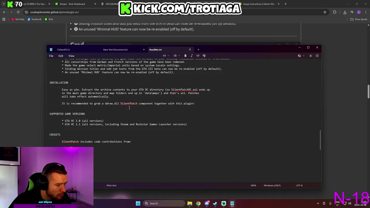
Task: Open Windows Start menu
Action: tap(138, 203)
